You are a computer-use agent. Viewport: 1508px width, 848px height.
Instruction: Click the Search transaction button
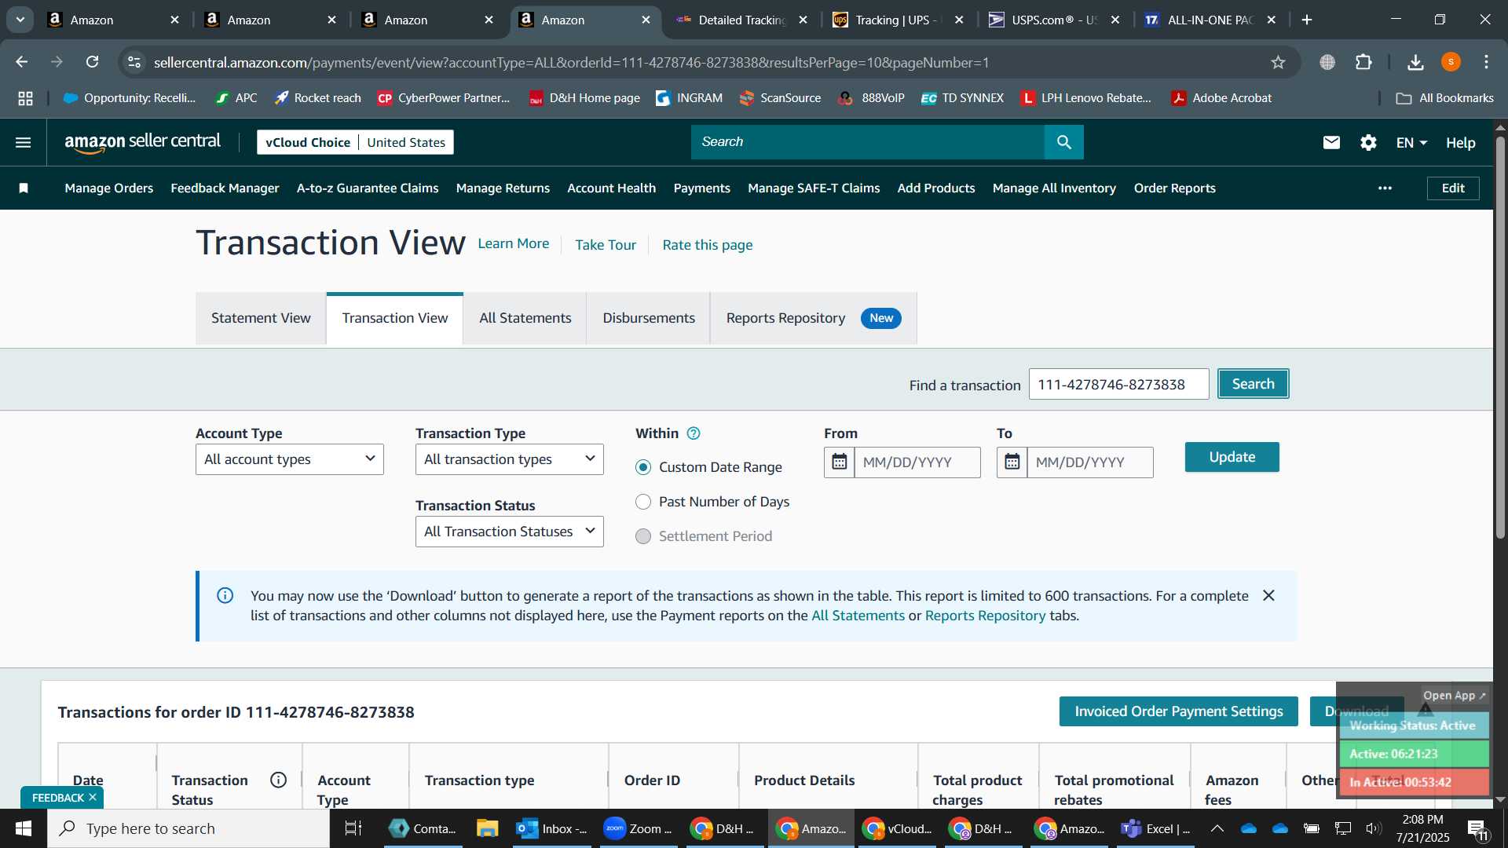tap(1254, 384)
